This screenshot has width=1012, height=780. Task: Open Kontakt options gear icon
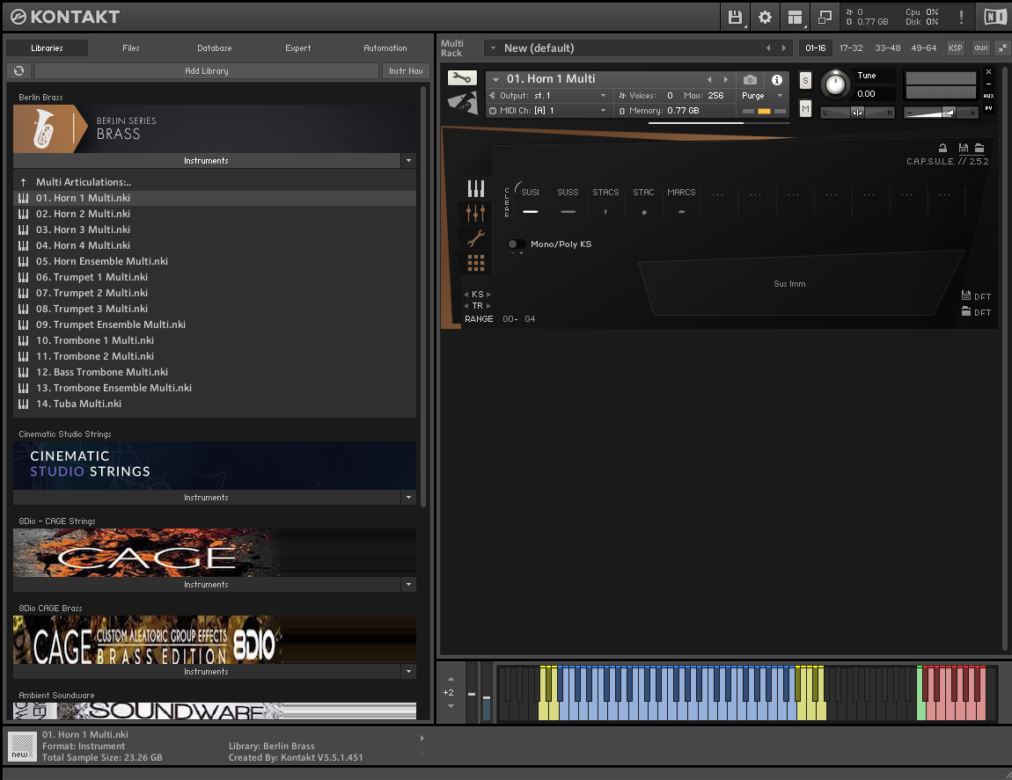point(765,18)
